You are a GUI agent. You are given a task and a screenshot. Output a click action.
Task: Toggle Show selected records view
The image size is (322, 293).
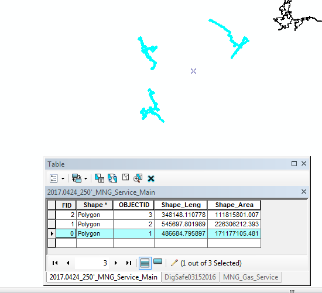(x=157, y=262)
